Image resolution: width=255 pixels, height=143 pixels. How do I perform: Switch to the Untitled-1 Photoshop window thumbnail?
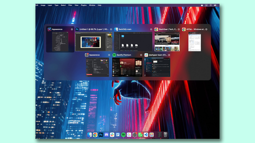[93, 42]
